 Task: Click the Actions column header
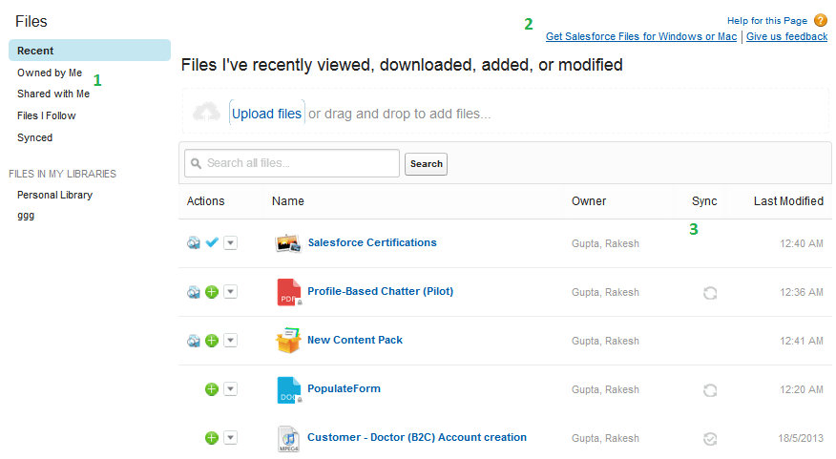(205, 201)
